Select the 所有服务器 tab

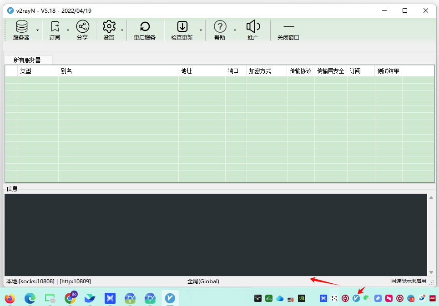(27, 60)
